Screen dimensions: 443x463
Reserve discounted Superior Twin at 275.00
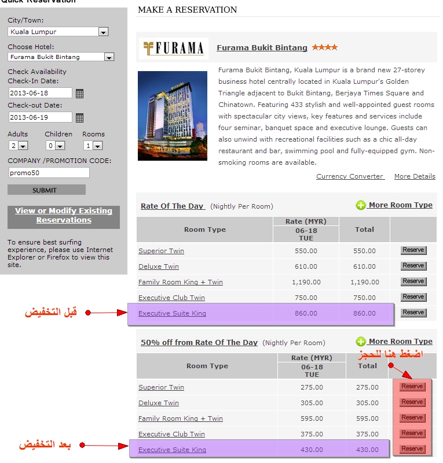412,387
